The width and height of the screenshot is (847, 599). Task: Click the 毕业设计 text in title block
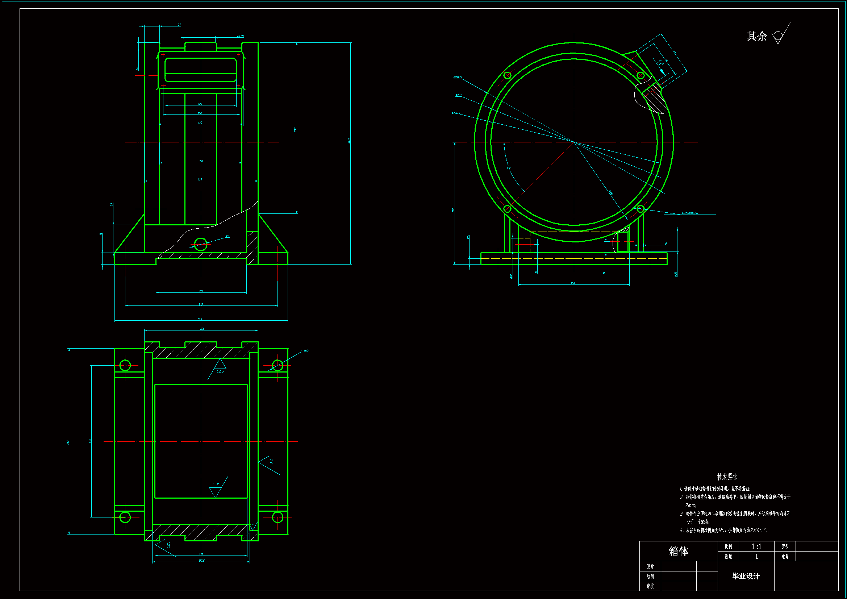(x=746, y=576)
